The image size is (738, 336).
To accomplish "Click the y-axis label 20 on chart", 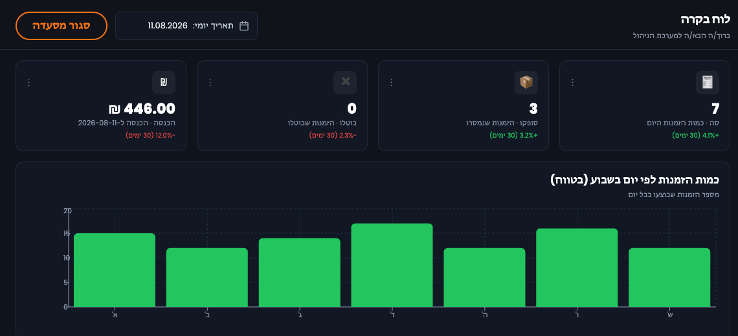I will (x=67, y=211).
